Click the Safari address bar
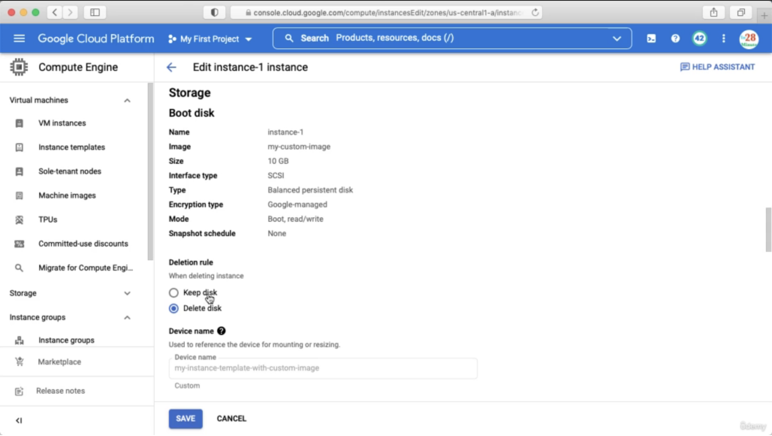The width and height of the screenshot is (772, 436). point(386,12)
